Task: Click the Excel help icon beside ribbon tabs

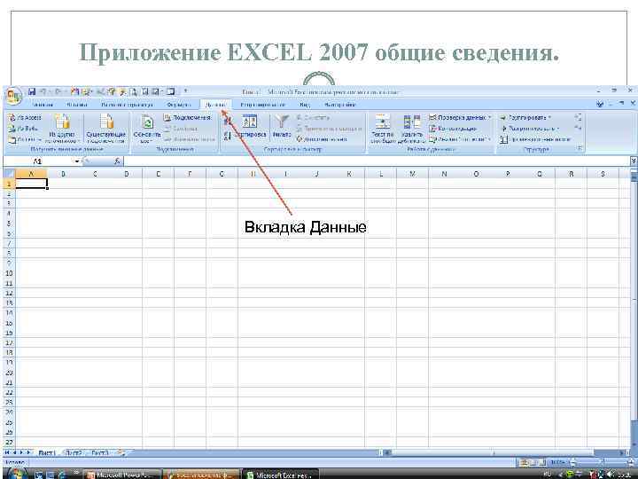Action: coord(600,105)
